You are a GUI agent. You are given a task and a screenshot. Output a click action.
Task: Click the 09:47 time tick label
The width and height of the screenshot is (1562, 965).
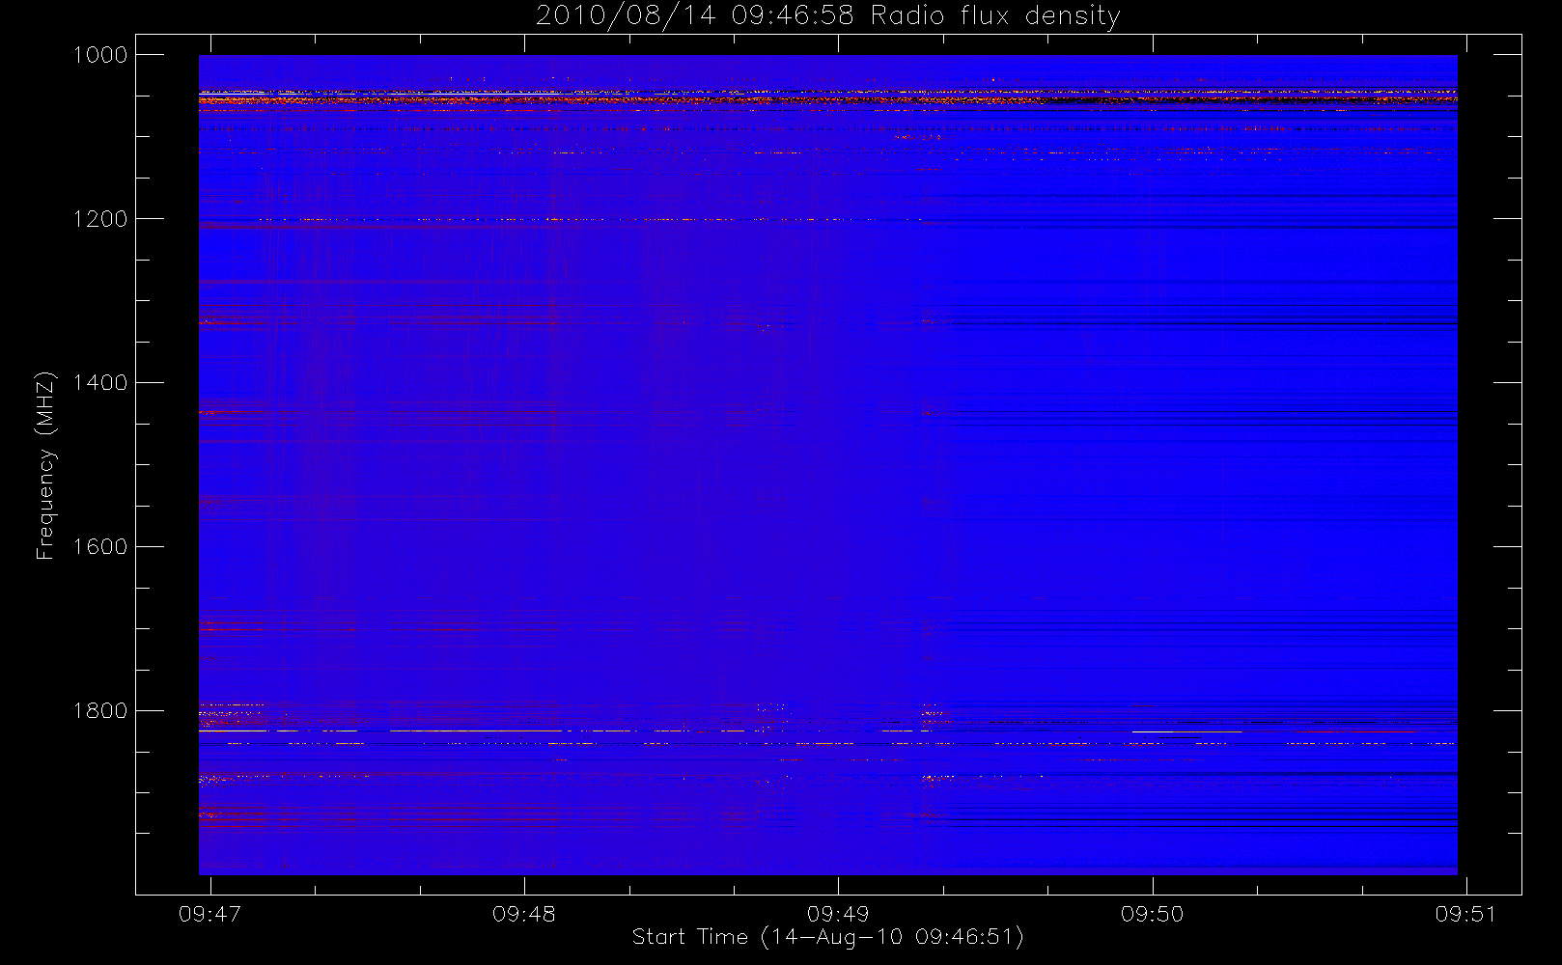click(209, 914)
